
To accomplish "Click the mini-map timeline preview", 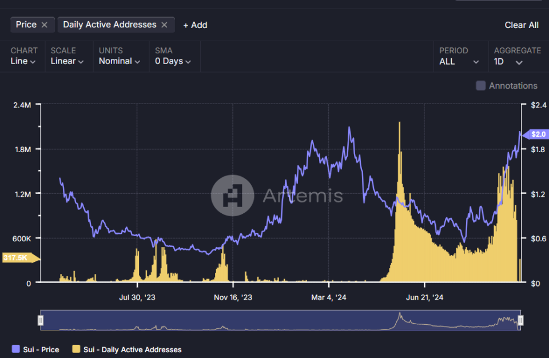I will 280,320.
